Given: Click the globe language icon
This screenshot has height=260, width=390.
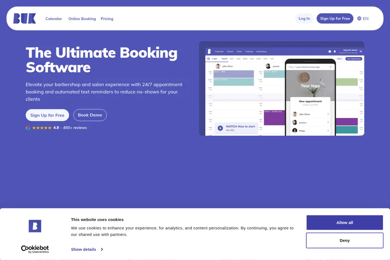Looking at the screenshot, I should pyautogui.click(x=359, y=18).
